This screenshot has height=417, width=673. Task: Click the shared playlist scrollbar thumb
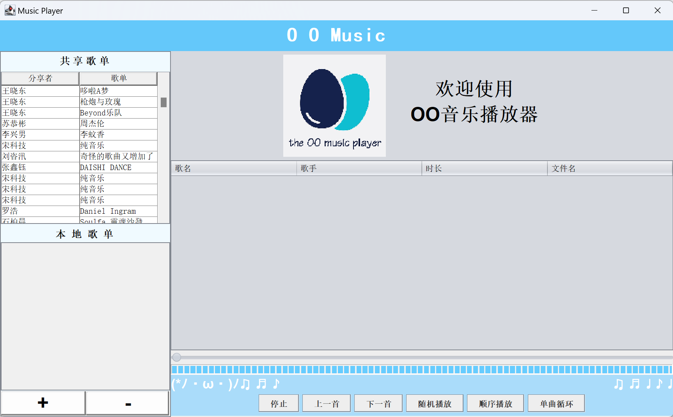pos(164,102)
